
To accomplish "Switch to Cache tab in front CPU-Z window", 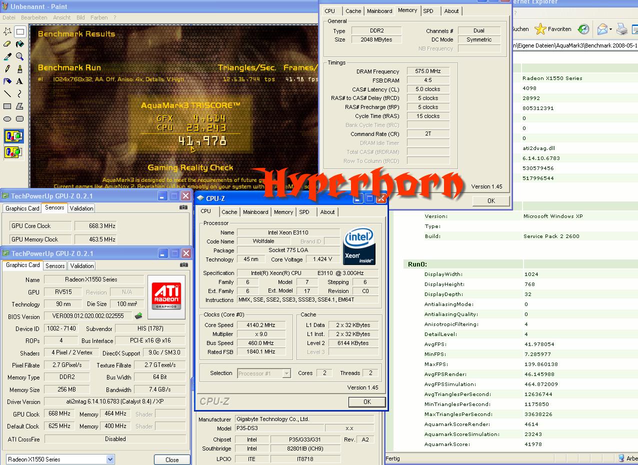I will pos(229,212).
